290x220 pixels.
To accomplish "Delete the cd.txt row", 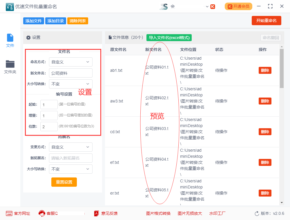I will point(265,132).
